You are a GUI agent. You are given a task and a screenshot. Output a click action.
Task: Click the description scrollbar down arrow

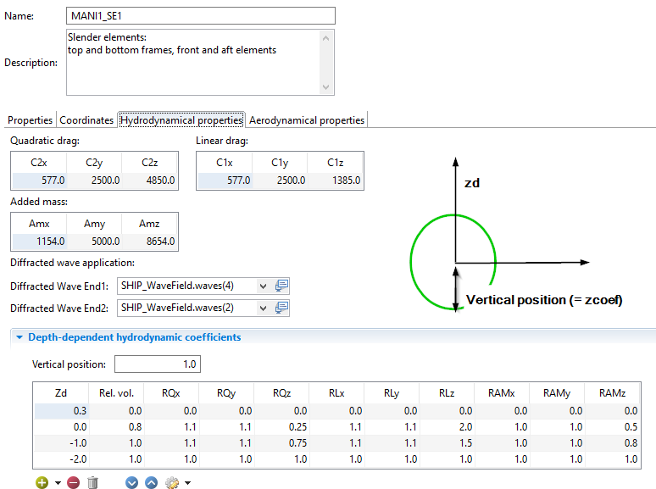[327, 87]
